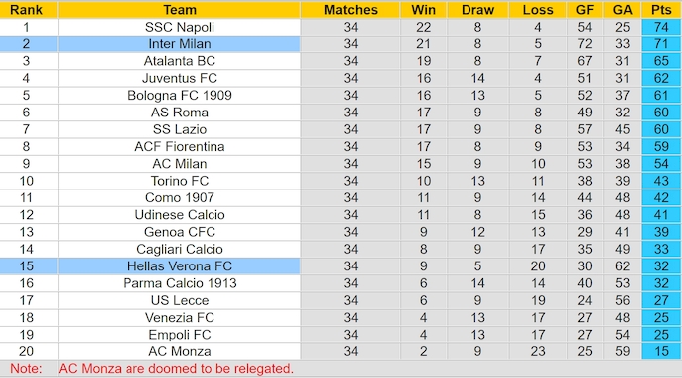Screen dimensions: 682x378
Task: Select Juventus FC in the table
Action: [180, 78]
